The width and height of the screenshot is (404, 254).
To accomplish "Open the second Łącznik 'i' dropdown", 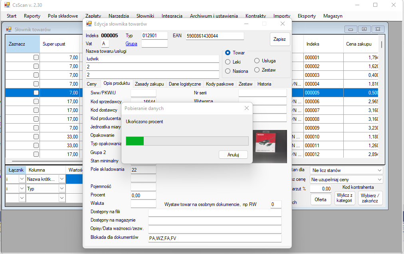I will (x=22, y=189).
